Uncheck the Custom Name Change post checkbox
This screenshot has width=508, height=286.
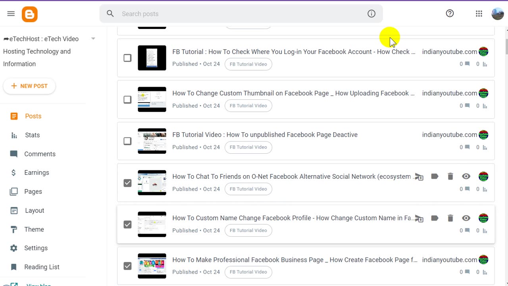(x=127, y=224)
